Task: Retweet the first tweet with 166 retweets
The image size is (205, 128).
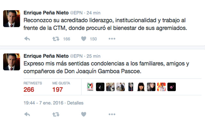Action: pos(55,39)
